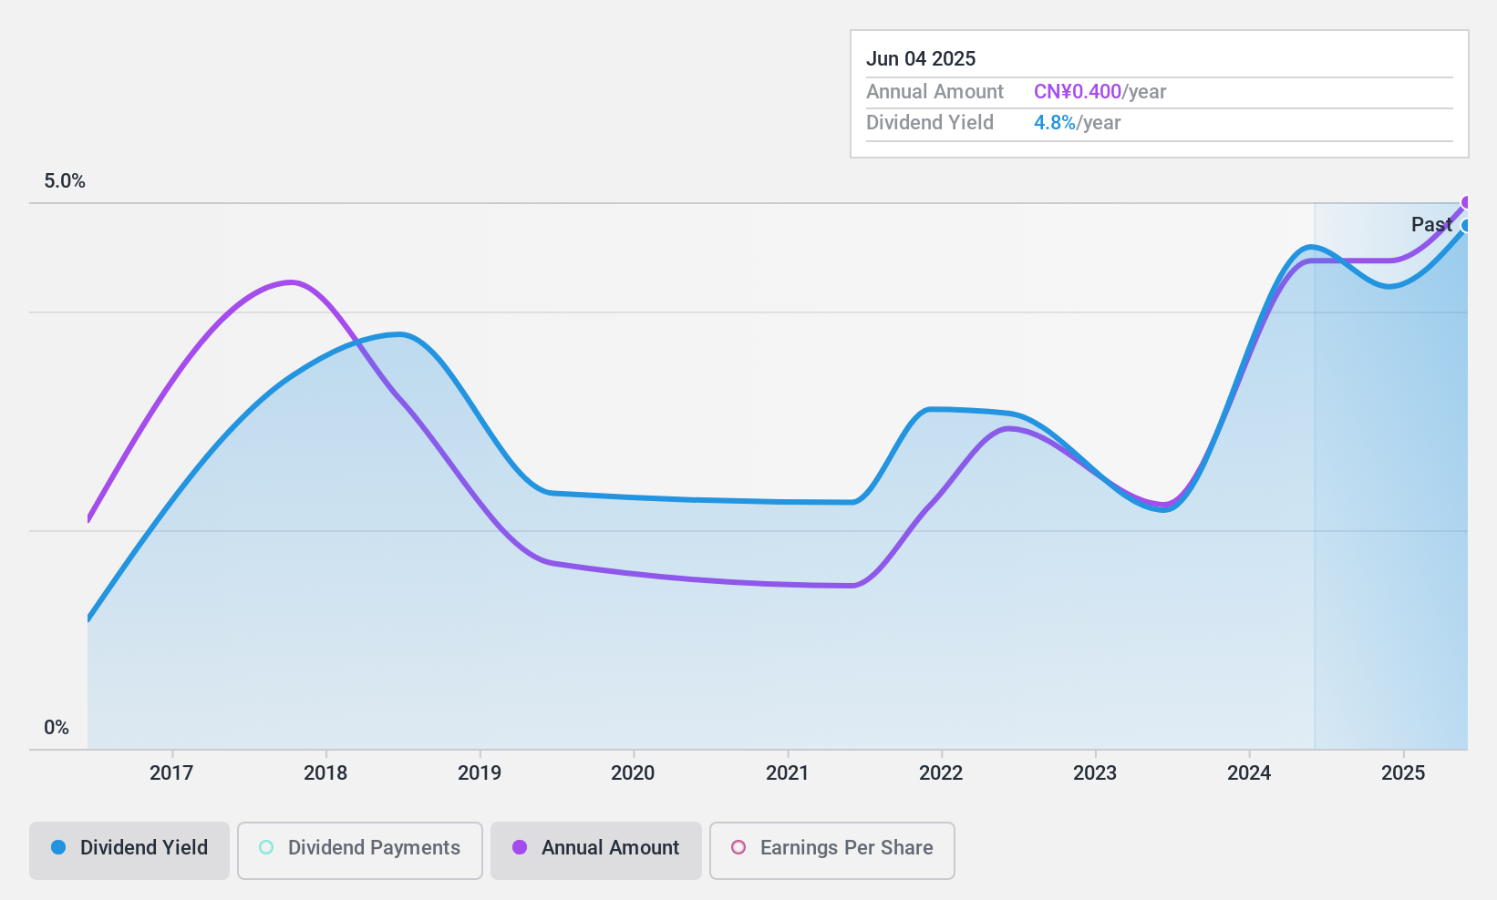Click the blue Dividend Yield legend dot

click(x=58, y=847)
